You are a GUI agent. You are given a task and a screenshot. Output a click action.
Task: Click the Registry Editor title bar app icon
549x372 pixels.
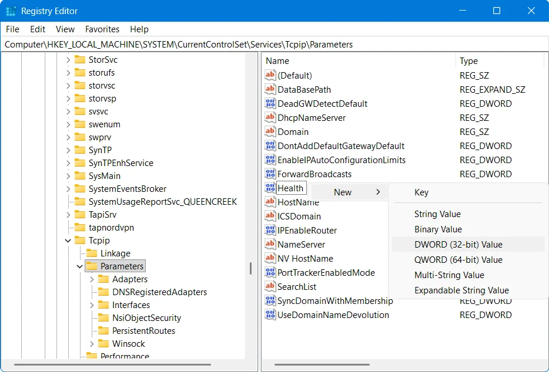[x=11, y=11]
